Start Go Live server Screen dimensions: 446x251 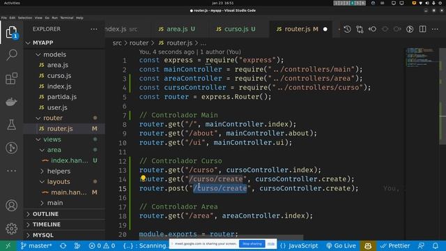click(x=341, y=245)
